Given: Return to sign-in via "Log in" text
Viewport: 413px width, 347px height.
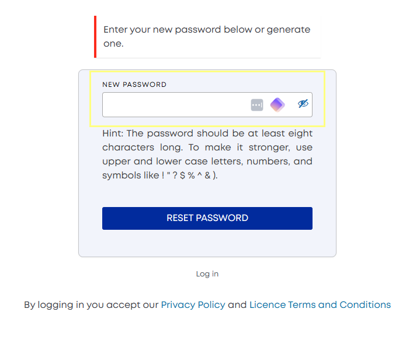Looking at the screenshot, I should (207, 274).
